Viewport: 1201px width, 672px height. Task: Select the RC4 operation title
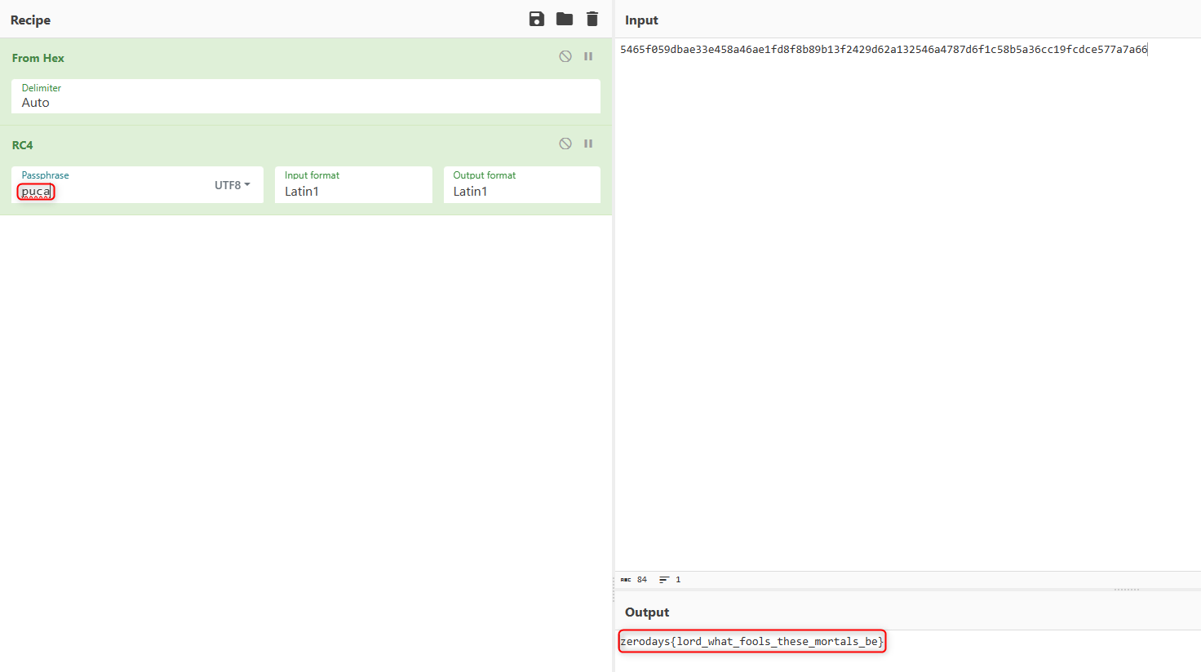click(x=23, y=145)
